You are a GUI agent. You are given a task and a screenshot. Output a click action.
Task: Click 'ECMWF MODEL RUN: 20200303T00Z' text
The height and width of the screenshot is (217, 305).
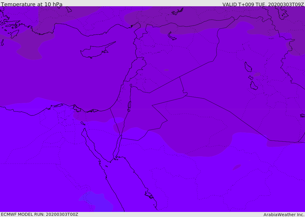coord(40,214)
